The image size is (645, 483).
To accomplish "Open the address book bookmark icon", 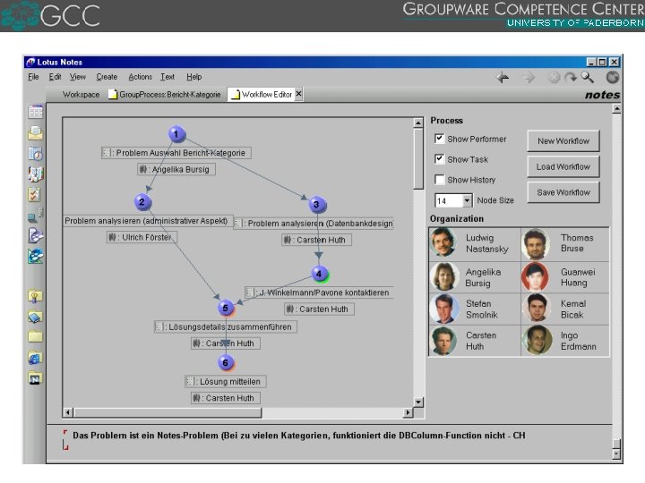I will 35,174.
